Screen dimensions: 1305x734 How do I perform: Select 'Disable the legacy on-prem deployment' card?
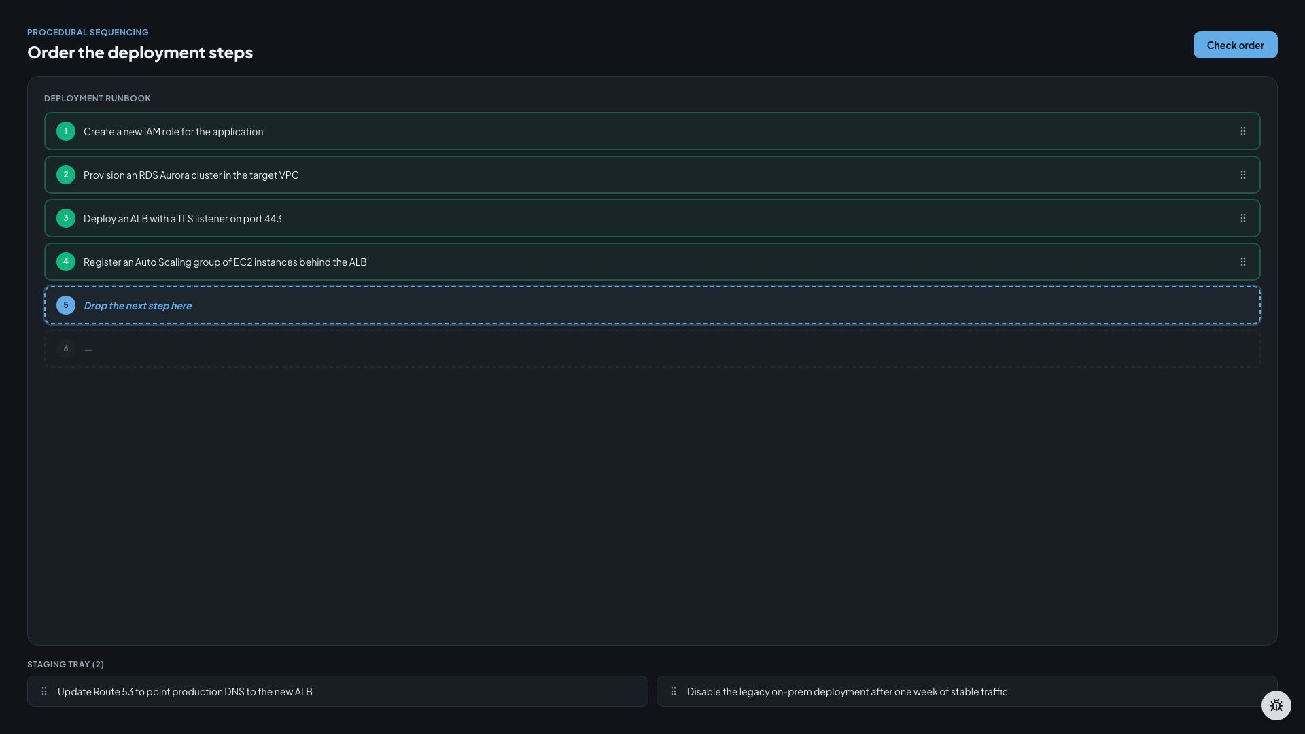point(967,691)
